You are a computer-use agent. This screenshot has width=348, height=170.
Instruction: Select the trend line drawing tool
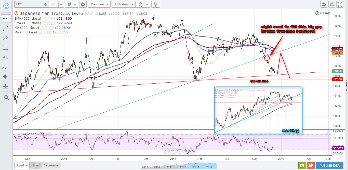pos(5,28)
